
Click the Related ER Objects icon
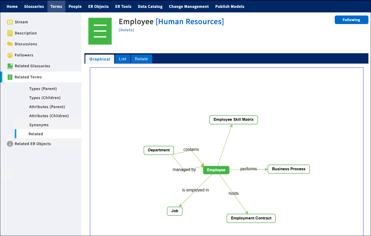tap(10, 144)
